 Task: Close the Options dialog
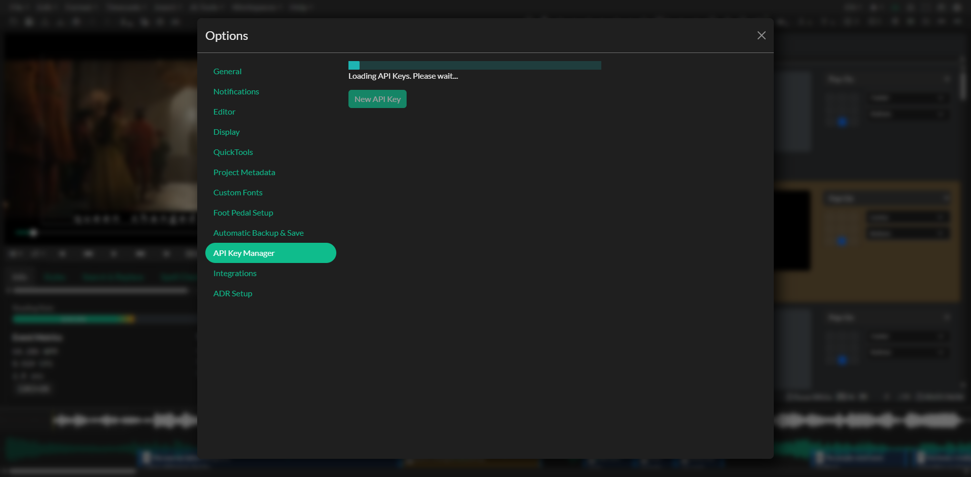[x=761, y=35]
